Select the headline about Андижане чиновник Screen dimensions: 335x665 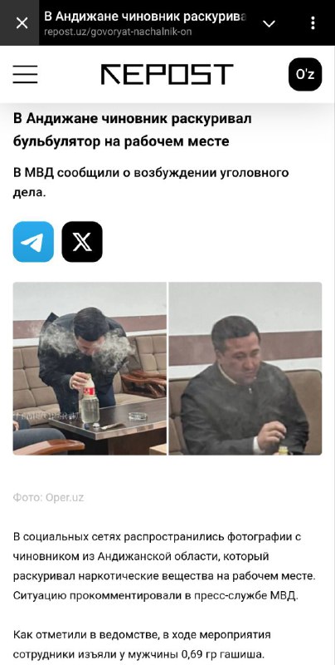tap(133, 130)
